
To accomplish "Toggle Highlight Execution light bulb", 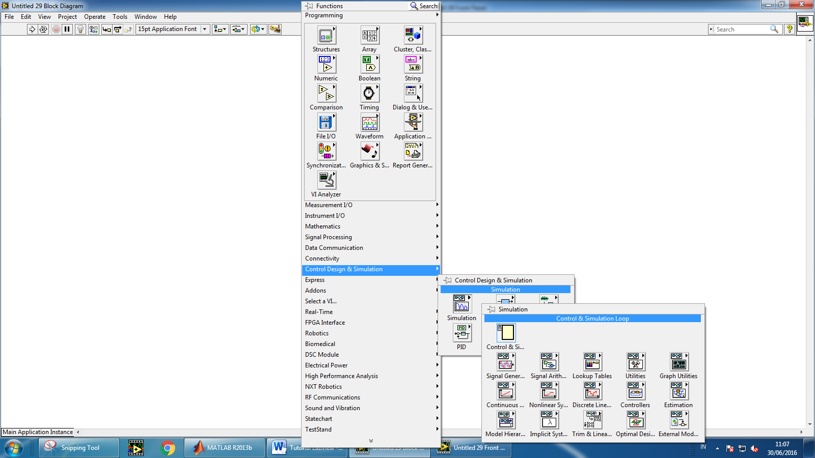I will pos(80,29).
